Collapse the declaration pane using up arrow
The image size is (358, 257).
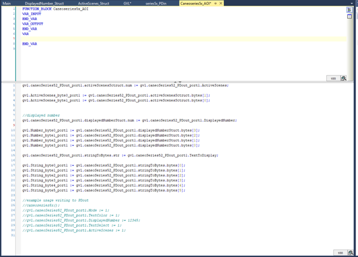pos(175,82)
